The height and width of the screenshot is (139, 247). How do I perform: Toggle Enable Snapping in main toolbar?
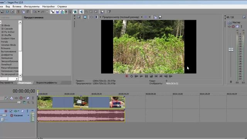(x=52, y=12)
